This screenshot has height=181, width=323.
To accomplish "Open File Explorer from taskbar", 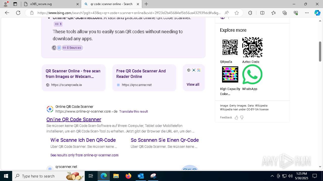I will [116, 176].
